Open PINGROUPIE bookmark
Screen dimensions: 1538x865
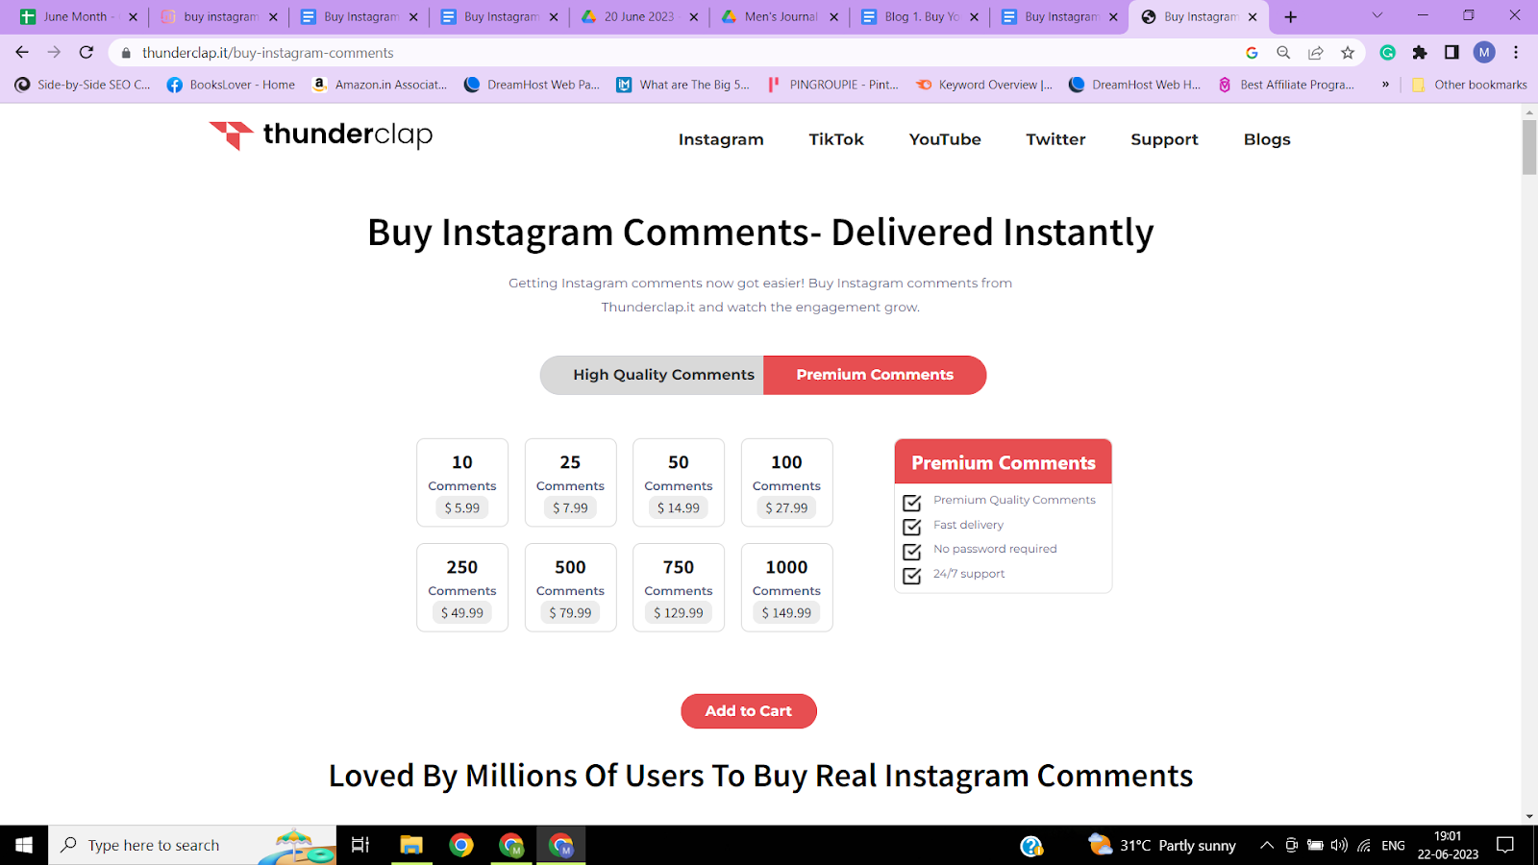832,85
